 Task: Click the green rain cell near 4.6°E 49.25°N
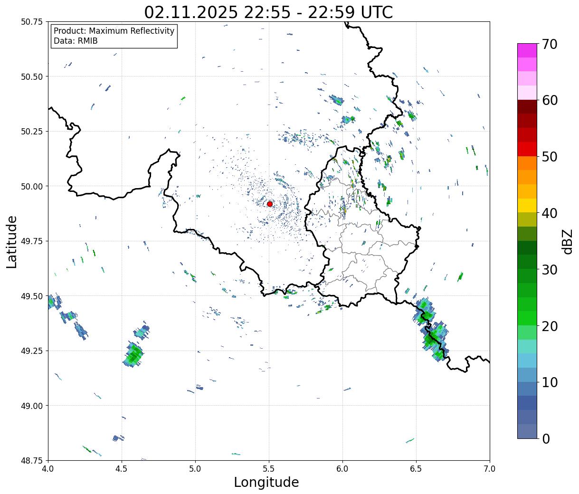pos(134,354)
